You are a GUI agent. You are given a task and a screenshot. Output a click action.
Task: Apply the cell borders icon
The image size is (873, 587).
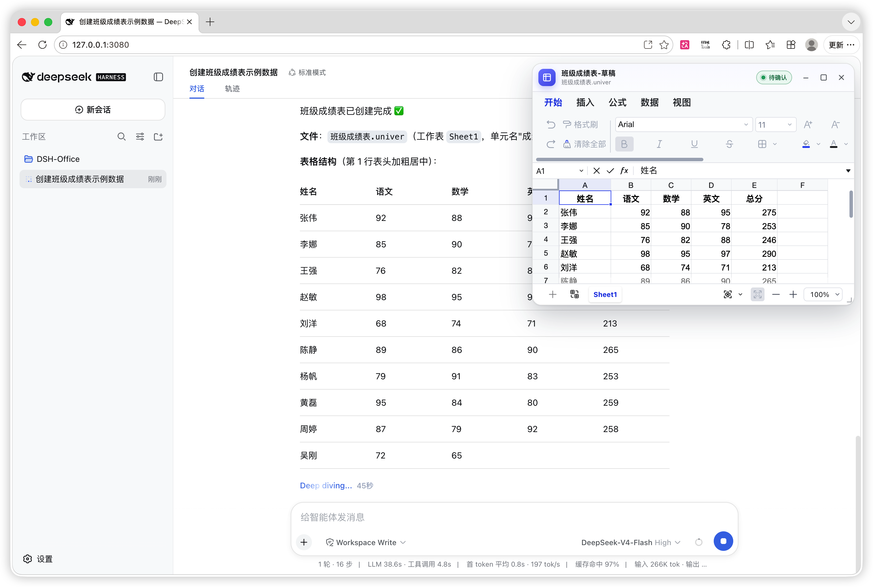pos(762,144)
